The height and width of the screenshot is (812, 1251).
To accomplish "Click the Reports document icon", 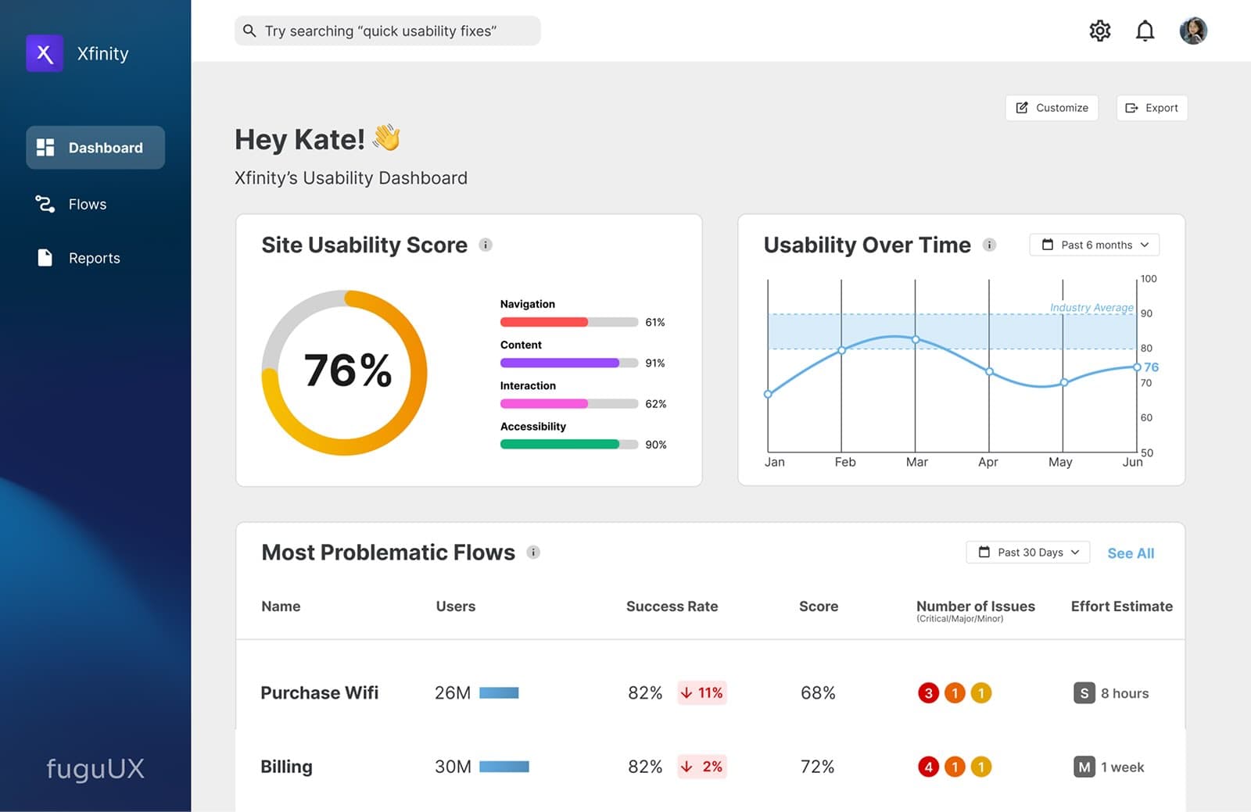I will [45, 257].
